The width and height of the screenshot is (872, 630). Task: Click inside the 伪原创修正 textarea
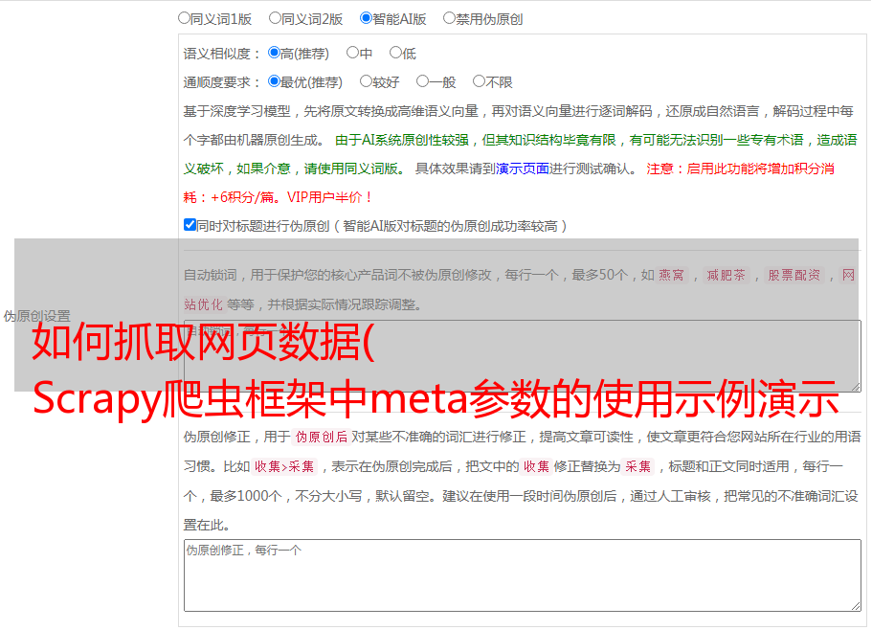pos(523,575)
